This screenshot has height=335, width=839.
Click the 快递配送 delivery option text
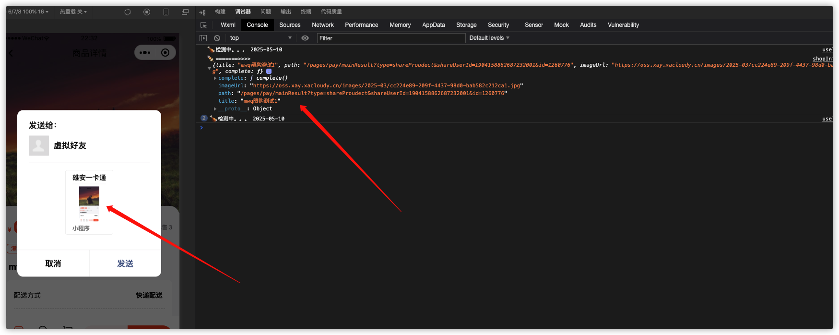point(149,295)
